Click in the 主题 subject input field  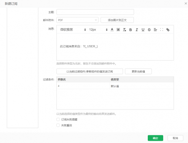click(95, 12)
